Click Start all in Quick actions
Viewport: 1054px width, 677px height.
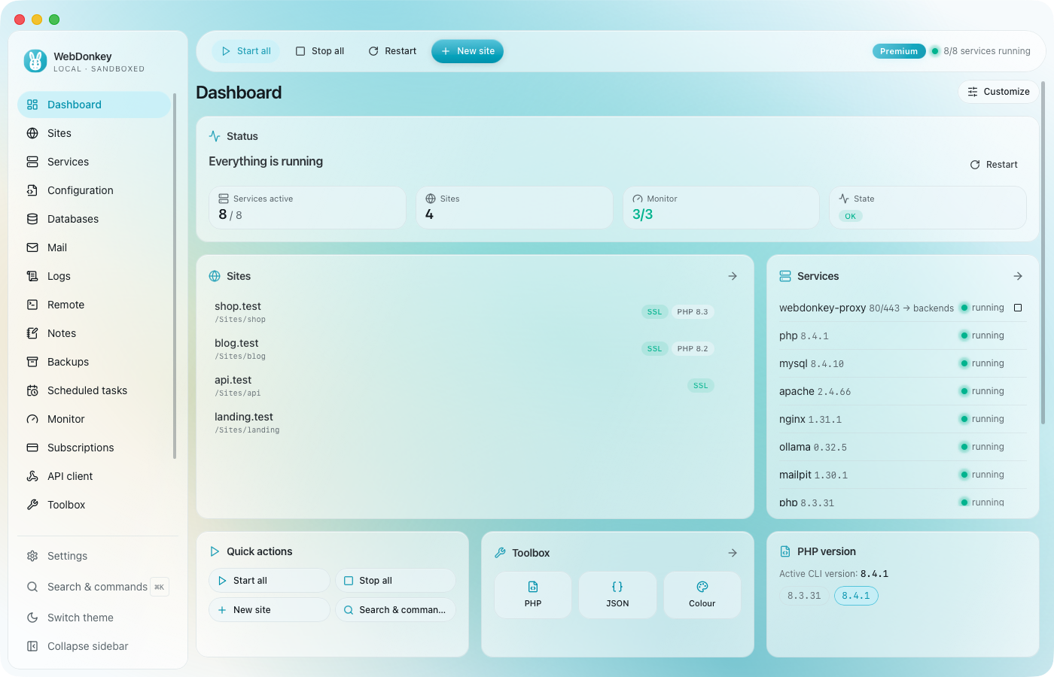269,581
